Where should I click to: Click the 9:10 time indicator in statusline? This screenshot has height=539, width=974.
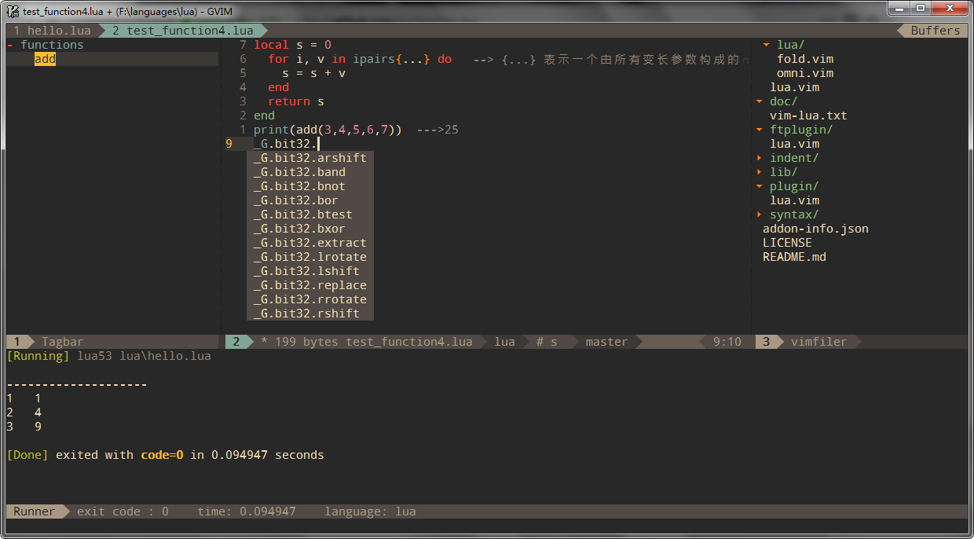pyautogui.click(x=726, y=341)
